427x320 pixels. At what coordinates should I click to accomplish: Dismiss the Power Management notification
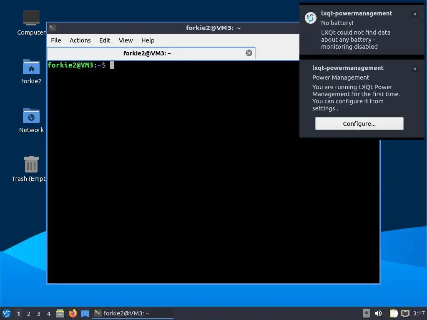pos(415,69)
